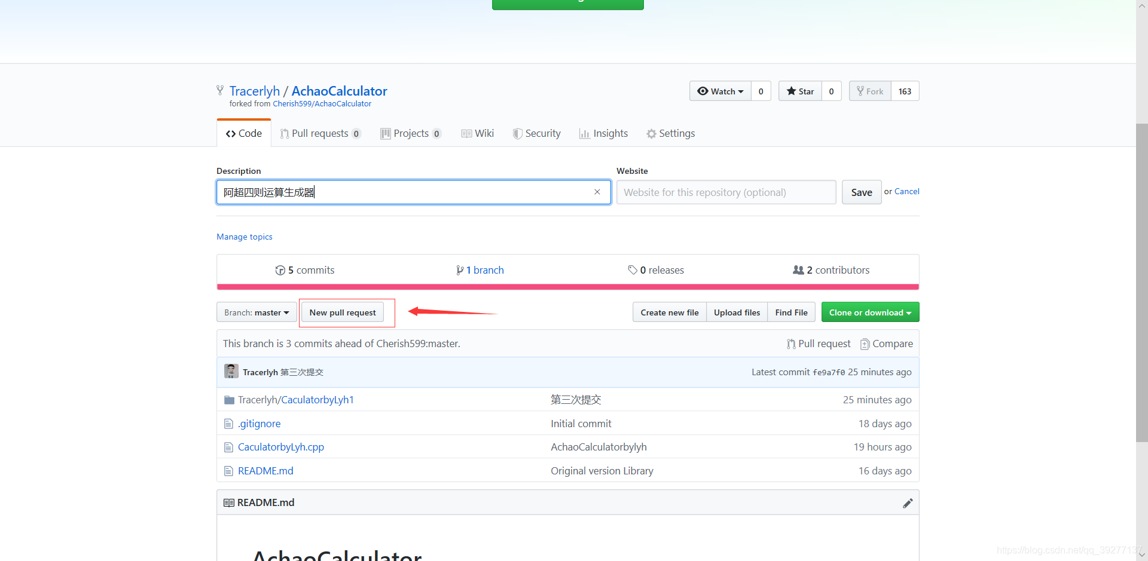Open the 0 releases page

pyautogui.click(x=656, y=270)
